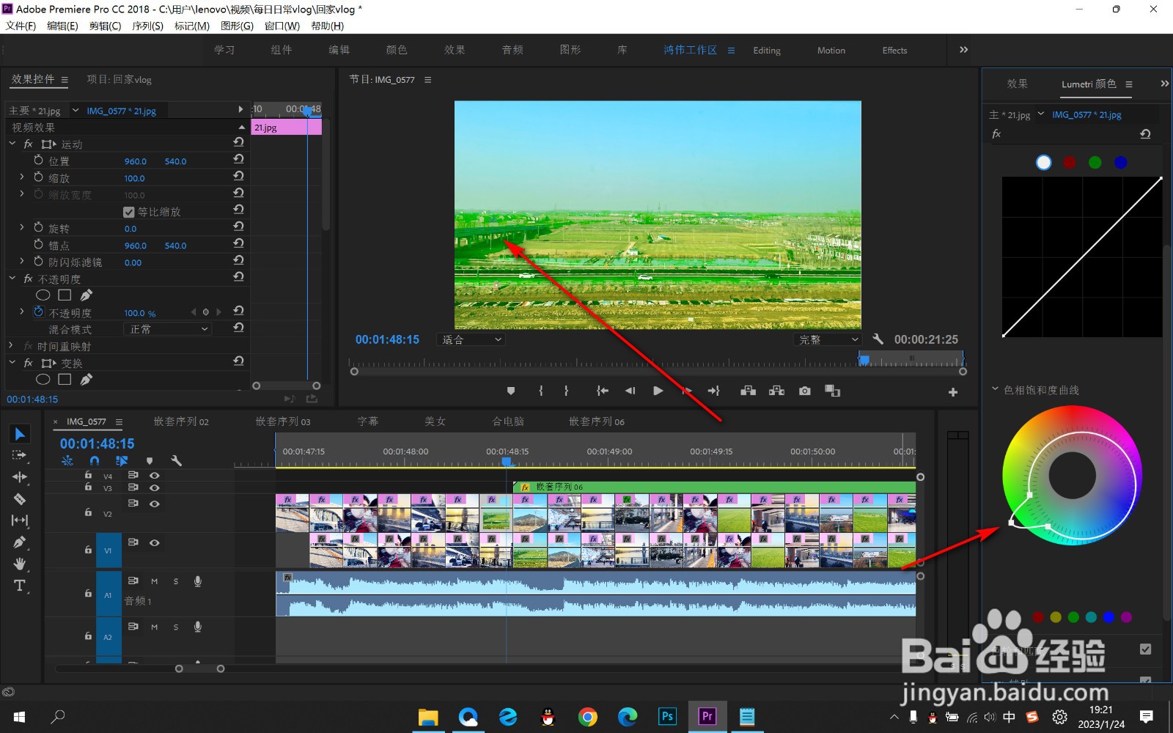Reset the Position parameter

pos(238,159)
